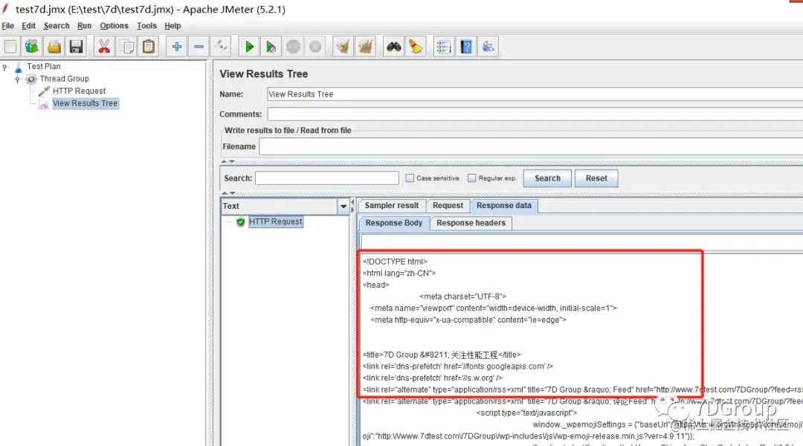Screen dimensions: 803x446
Task: Click the Search text input field
Action: pyautogui.click(x=326, y=178)
